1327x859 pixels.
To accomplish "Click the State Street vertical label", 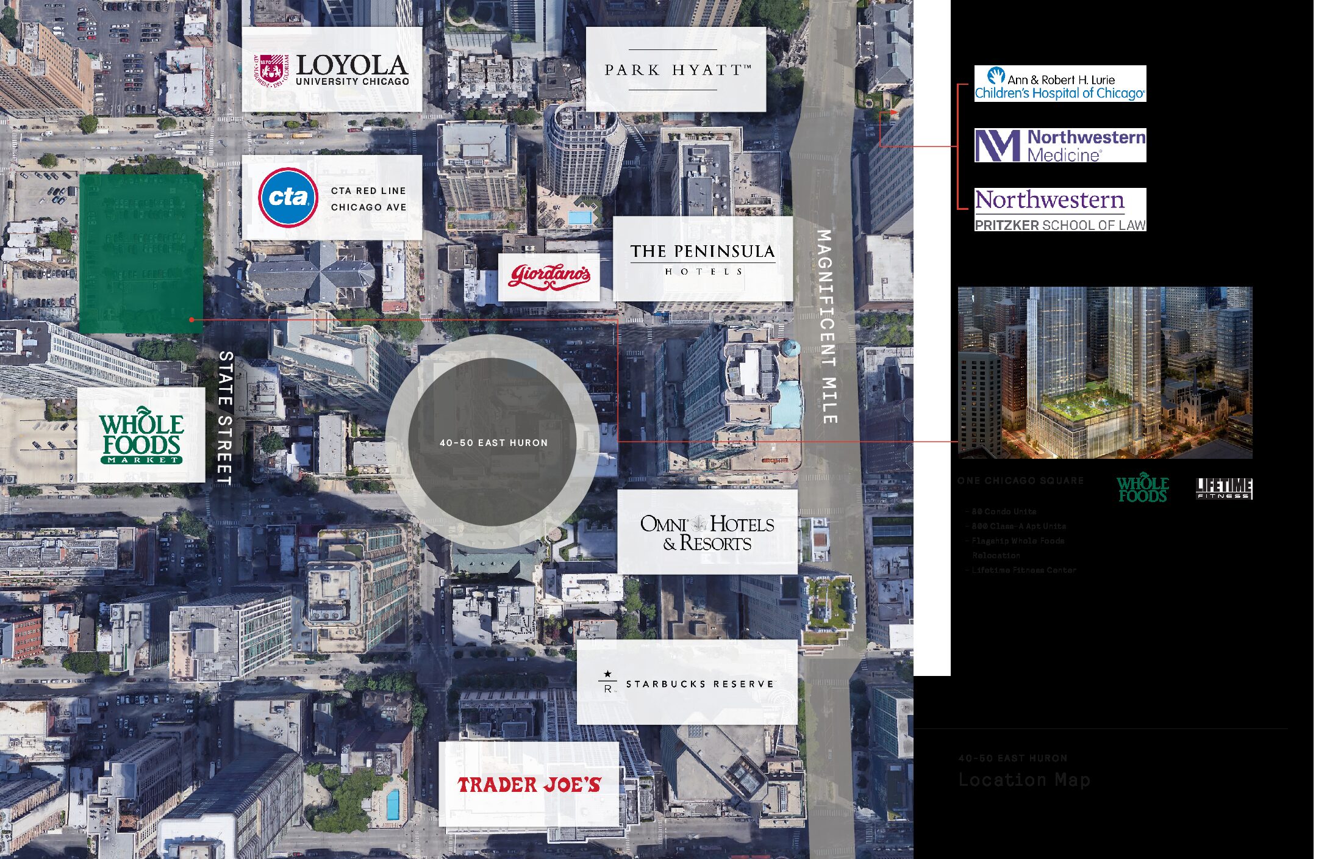I will (x=226, y=419).
